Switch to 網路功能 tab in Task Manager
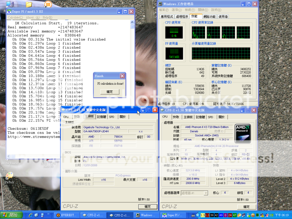The height and width of the screenshot is (219, 292). coord(210,17)
